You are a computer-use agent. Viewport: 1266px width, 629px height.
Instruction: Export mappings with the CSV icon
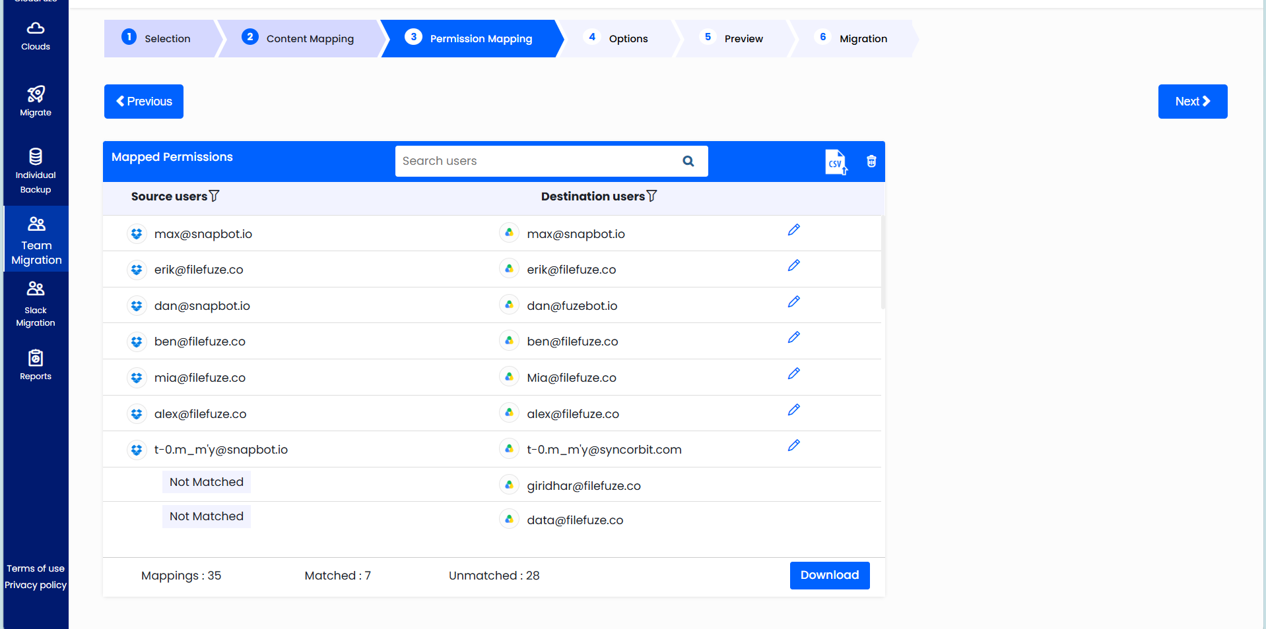pyautogui.click(x=836, y=162)
